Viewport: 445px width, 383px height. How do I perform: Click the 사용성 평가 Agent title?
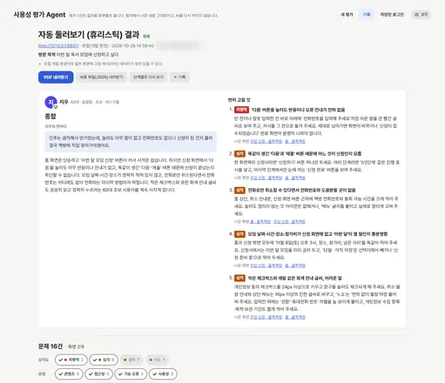pos(39,15)
